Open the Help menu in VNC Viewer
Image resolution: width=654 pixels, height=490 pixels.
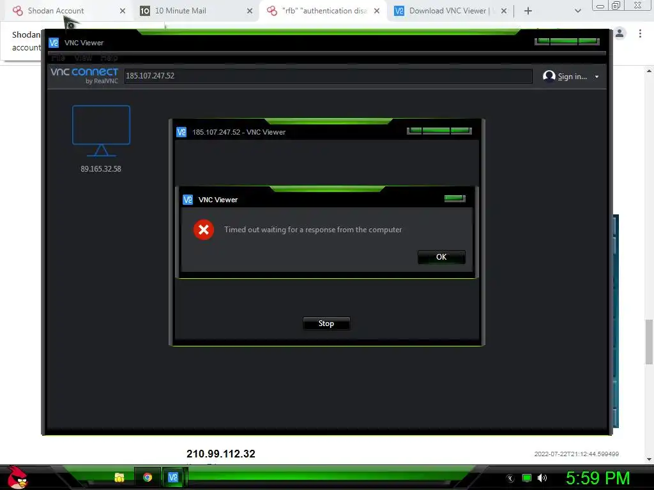tap(109, 57)
